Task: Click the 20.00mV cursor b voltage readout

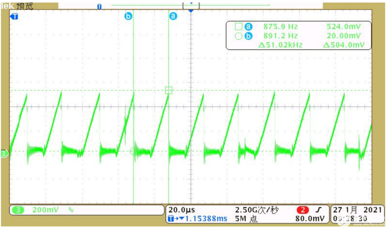Action: [x=344, y=36]
